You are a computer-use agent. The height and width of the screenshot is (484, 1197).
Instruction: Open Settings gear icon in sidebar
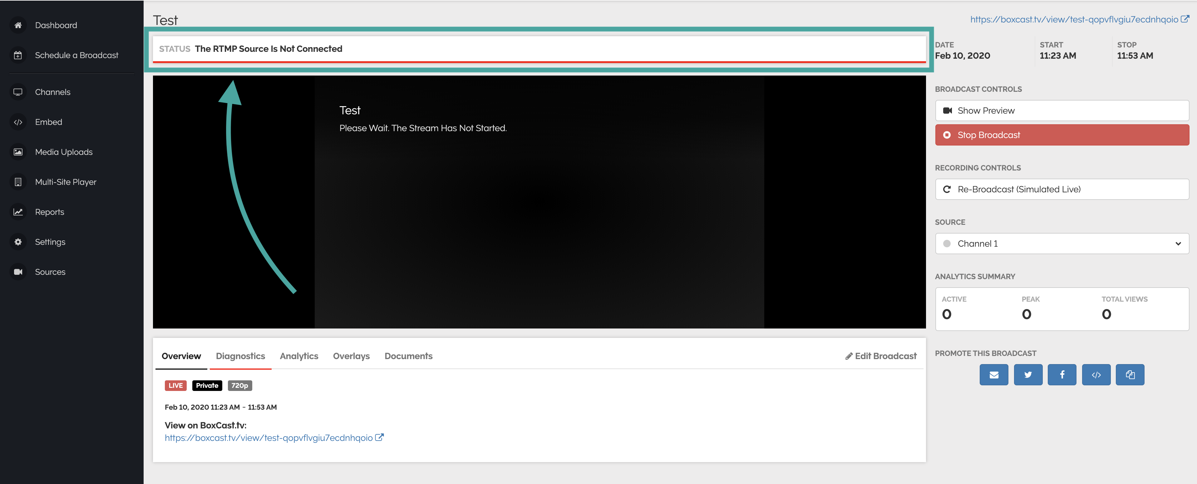(18, 242)
